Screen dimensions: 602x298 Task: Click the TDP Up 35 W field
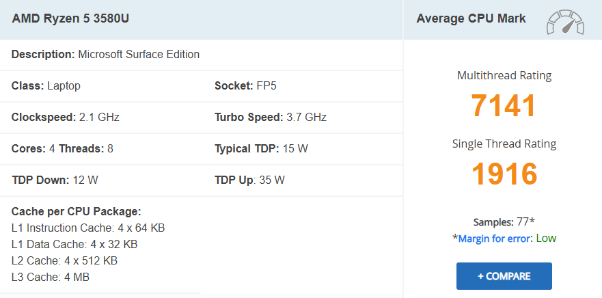(249, 180)
